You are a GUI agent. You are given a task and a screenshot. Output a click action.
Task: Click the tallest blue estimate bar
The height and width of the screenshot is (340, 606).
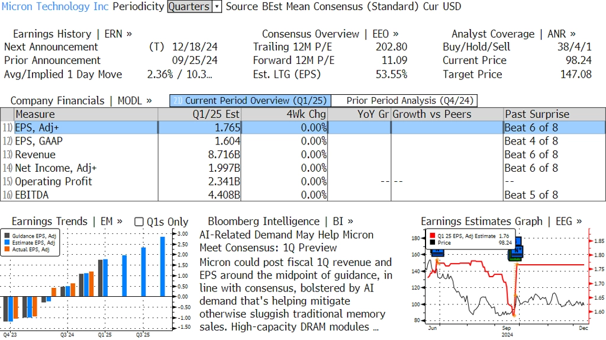pyautogui.click(x=163, y=267)
